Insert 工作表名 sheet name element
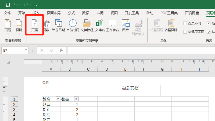The height and width of the screenshot is (121, 215). pos(113,26)
